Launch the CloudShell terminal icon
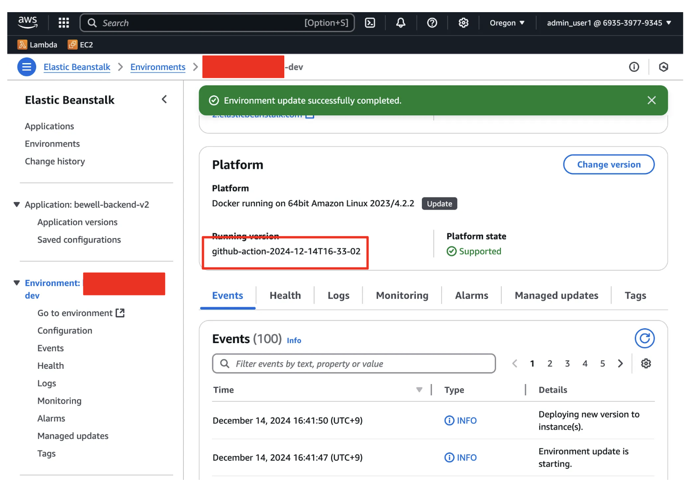 click(x=370, y=22)
